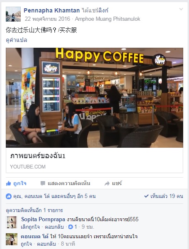Open the Happy Coffee video thumbnail
The image size is (189, 249).
click(94, 98)
